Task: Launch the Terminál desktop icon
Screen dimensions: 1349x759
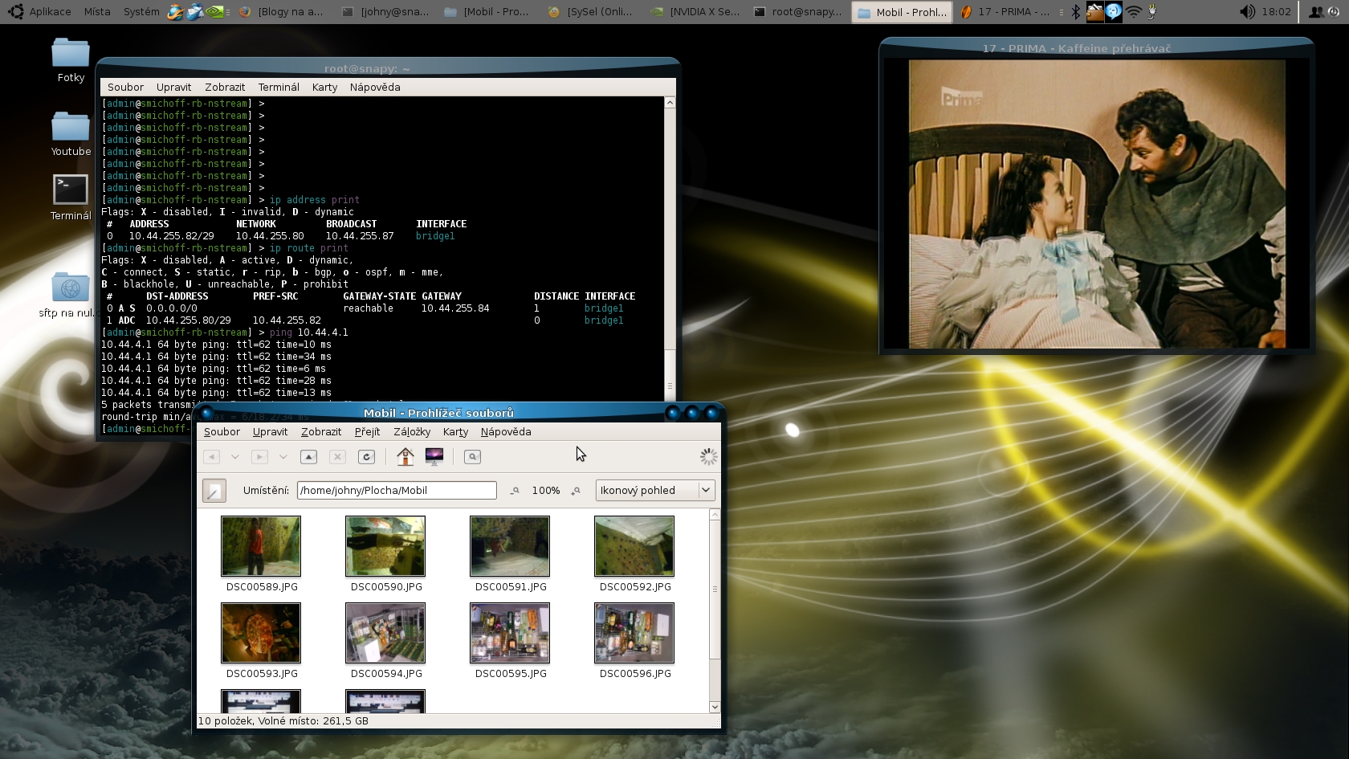Action: coord(71,198)
